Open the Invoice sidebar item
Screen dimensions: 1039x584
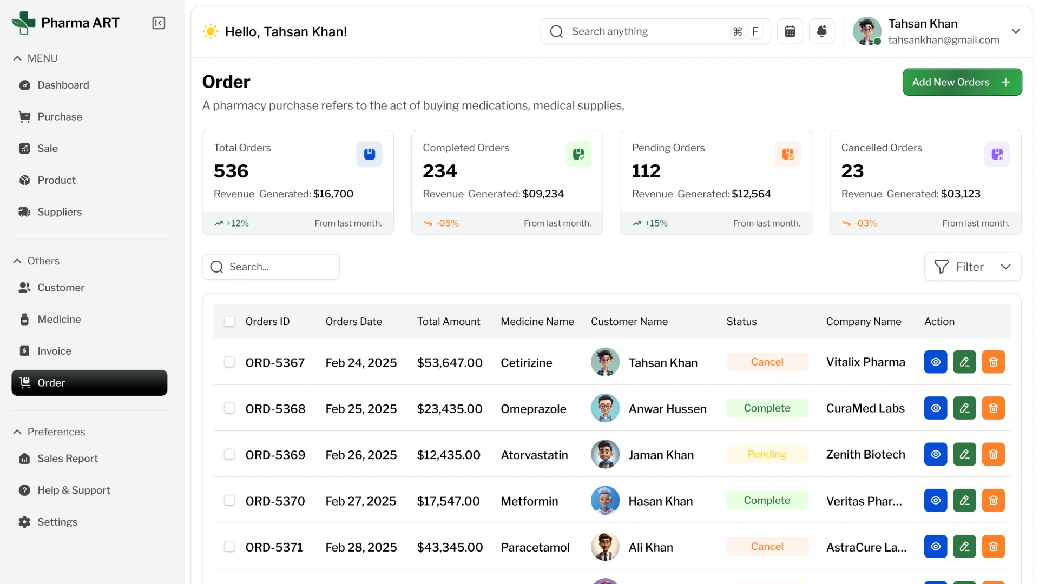coord(54,351)
